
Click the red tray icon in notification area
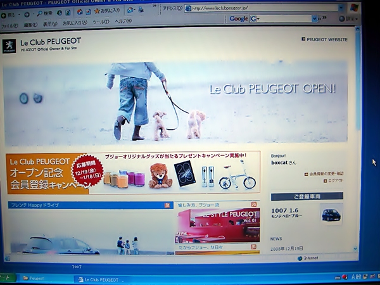tap(345, 277)
